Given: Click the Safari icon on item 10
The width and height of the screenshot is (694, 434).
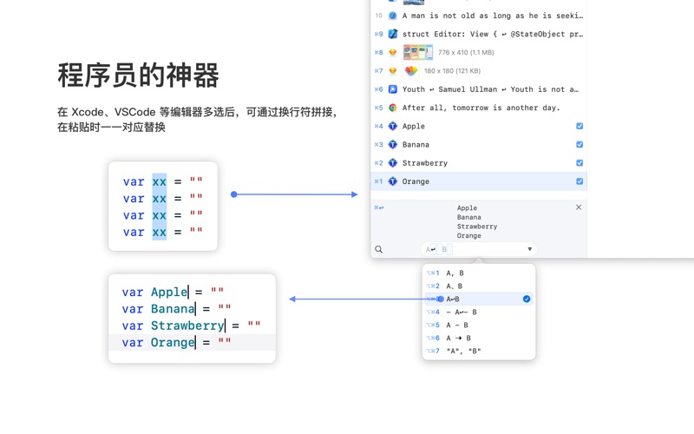Looking at the screenshot, I should pos(393,16).
